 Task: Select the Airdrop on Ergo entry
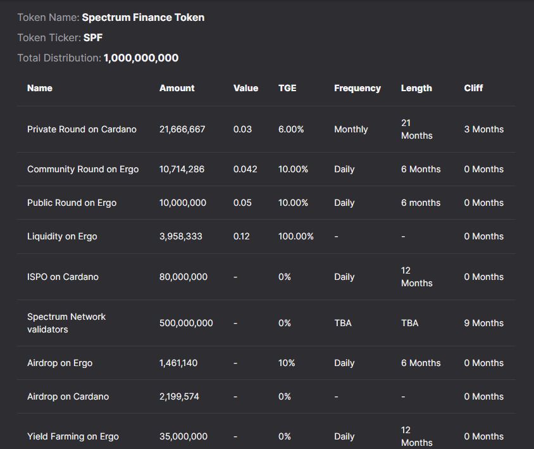point(59,363)
